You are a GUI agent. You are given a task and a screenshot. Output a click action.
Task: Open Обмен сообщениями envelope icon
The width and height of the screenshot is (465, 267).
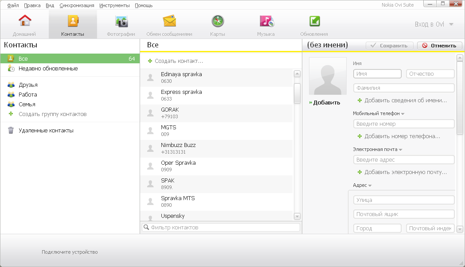[x=169, y=22]
